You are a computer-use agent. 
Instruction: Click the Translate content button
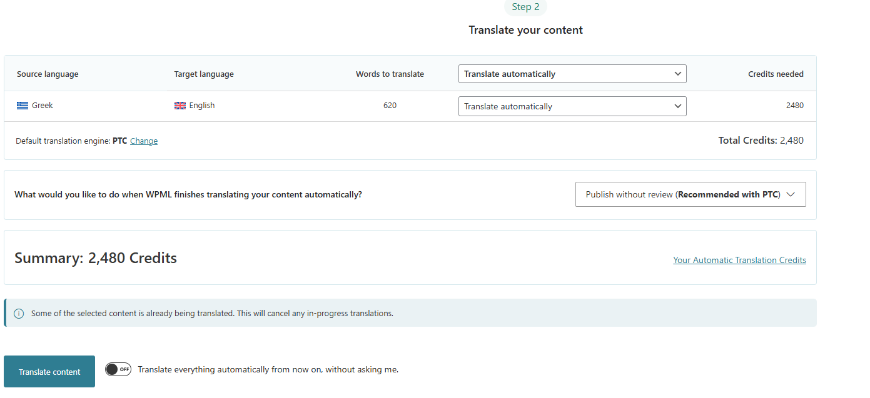(49, 372)
